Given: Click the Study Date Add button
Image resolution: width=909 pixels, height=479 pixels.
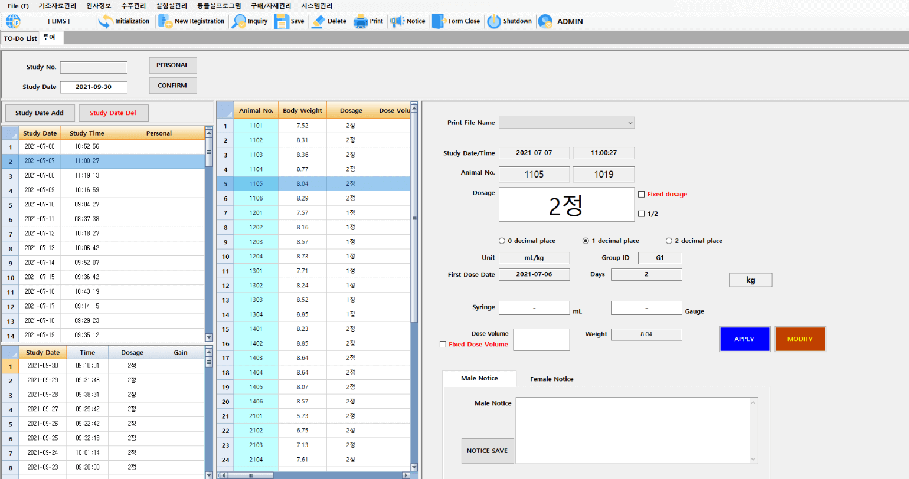Looking at the screenshot, I should (x=40, y=113).
